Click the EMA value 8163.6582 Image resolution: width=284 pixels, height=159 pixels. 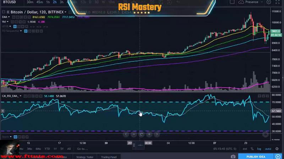click(x=39, y=17)
